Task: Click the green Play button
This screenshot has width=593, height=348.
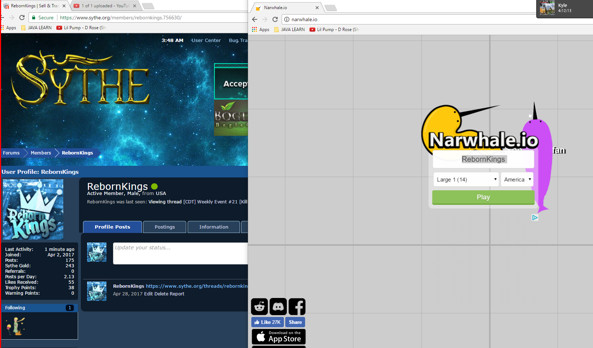Action: (x=483, y=197)
